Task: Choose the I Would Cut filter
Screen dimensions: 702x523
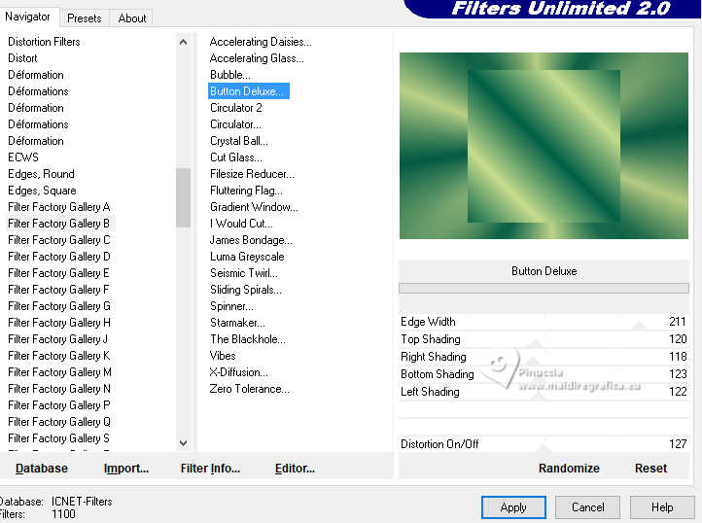Action: tap(241, 224)
